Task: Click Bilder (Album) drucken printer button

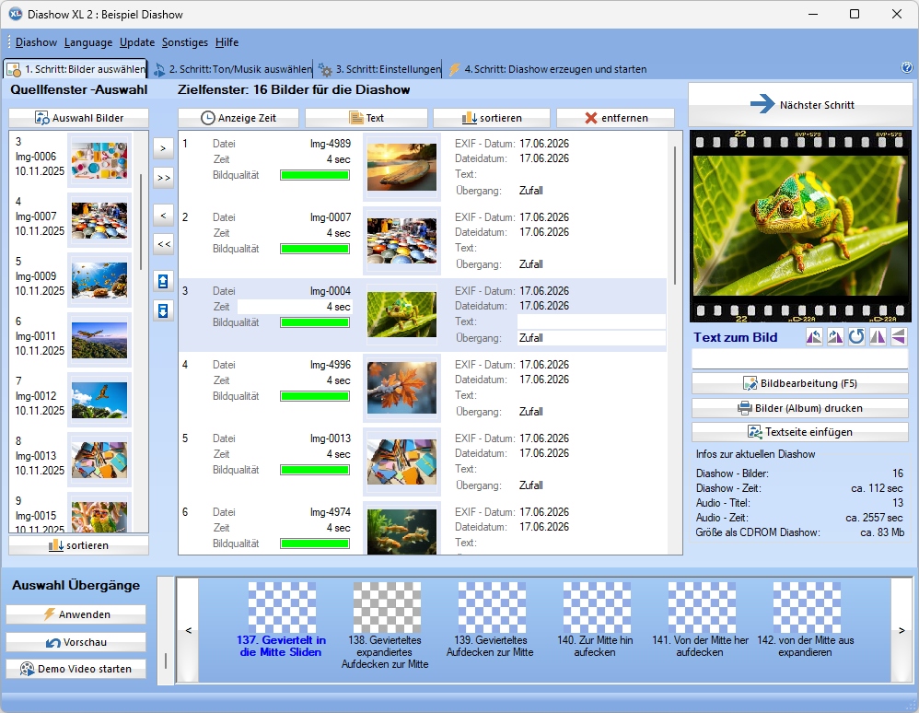Action: pyautogui.click(x=800, y=408)
